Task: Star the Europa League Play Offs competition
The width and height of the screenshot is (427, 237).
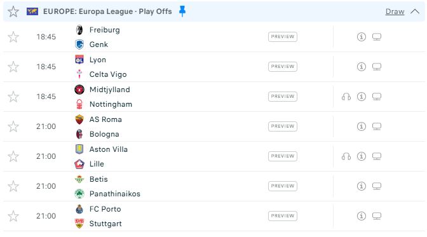Action: coord(13,11)
